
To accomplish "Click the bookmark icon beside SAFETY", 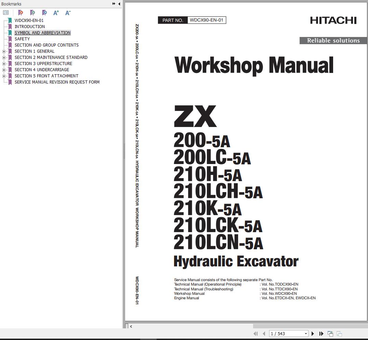I will pyautogui.click(x=10, y=39).
